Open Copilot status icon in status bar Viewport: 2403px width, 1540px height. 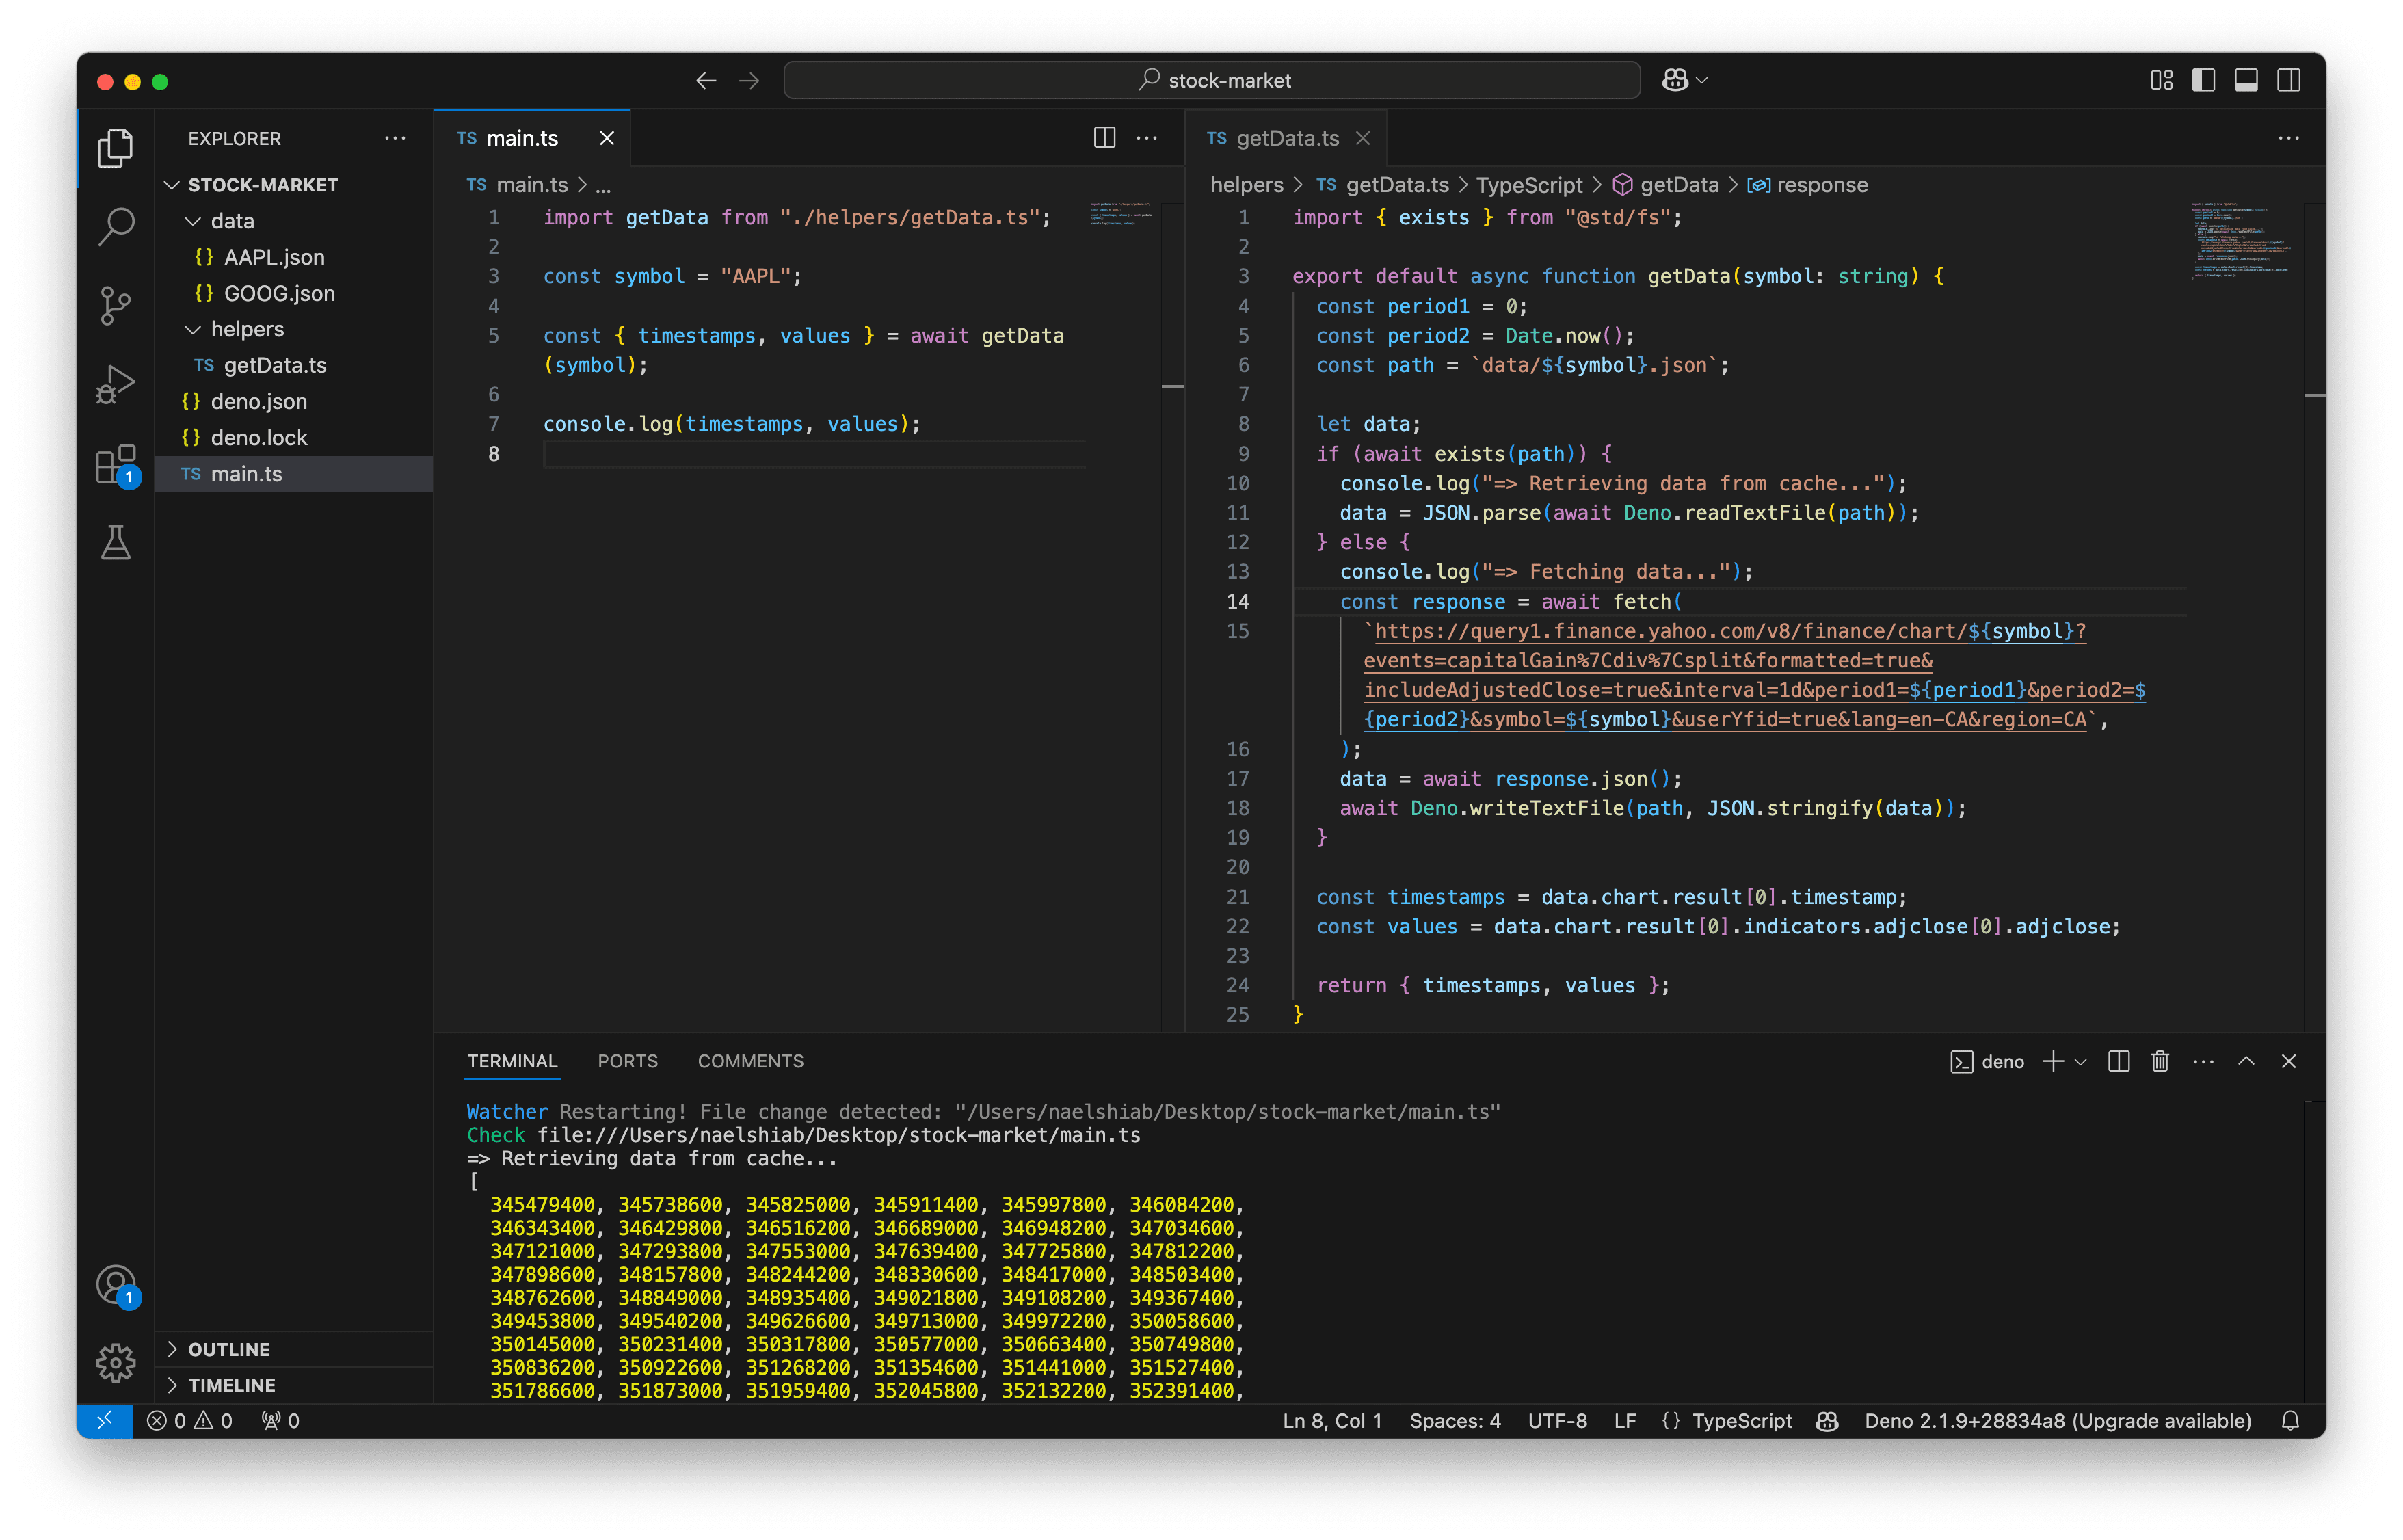click(1827, 1420)
